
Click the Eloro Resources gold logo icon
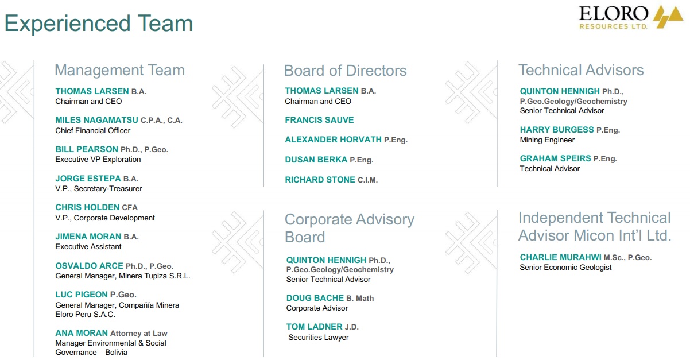(668, 17)
